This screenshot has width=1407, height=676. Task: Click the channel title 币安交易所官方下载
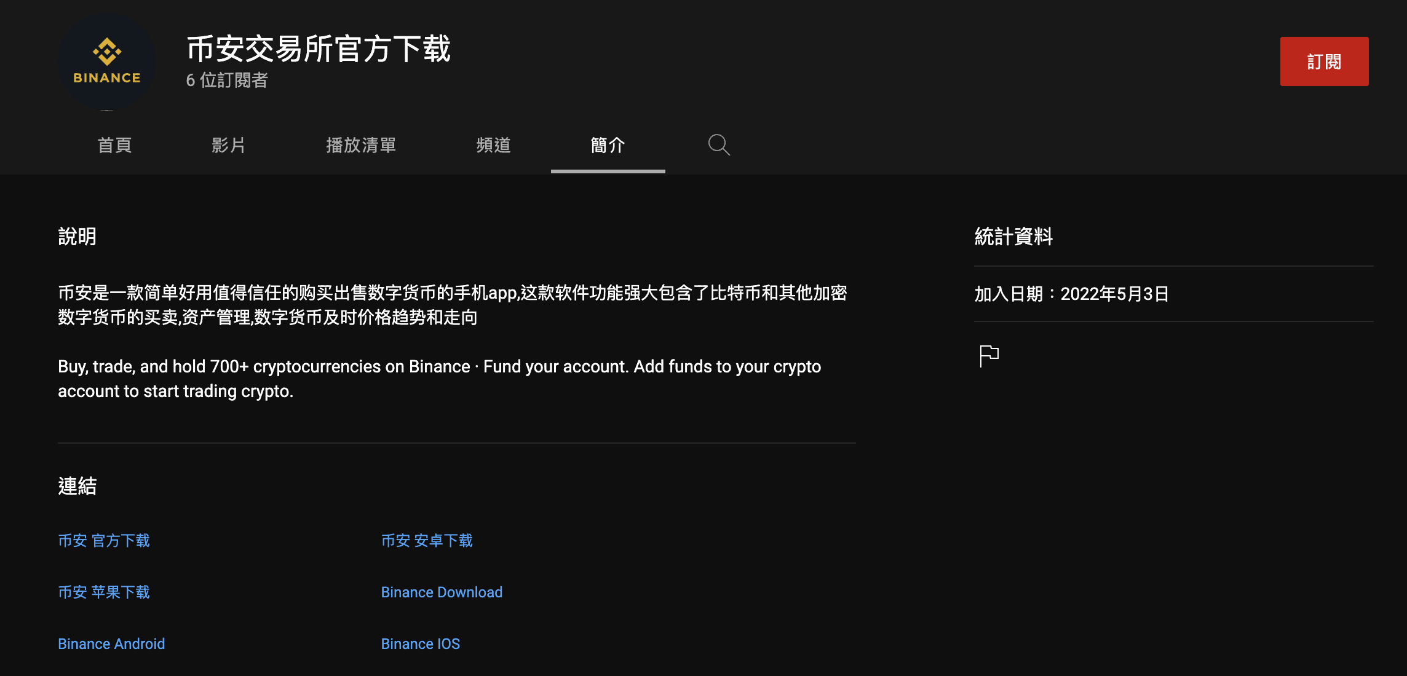(319, 49)
